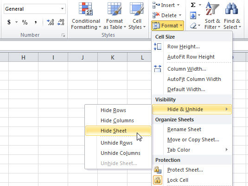Open the Hide & Unhide submenu
The height and width of the screenshot is (186, 248).
point(192,109)
